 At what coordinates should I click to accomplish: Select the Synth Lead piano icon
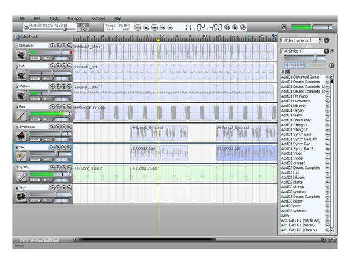(21, 135)
